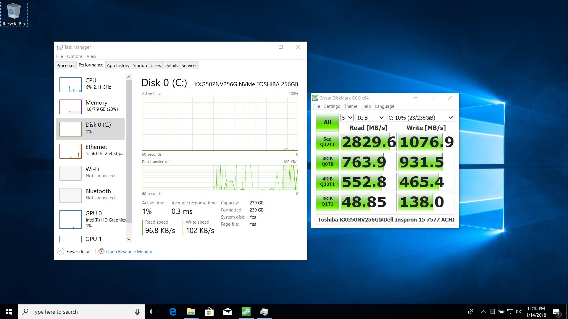The width and height of the screenshot is (568, 319).
Task: Select the Memory performance entry
Action: click(x=90, y=107)
